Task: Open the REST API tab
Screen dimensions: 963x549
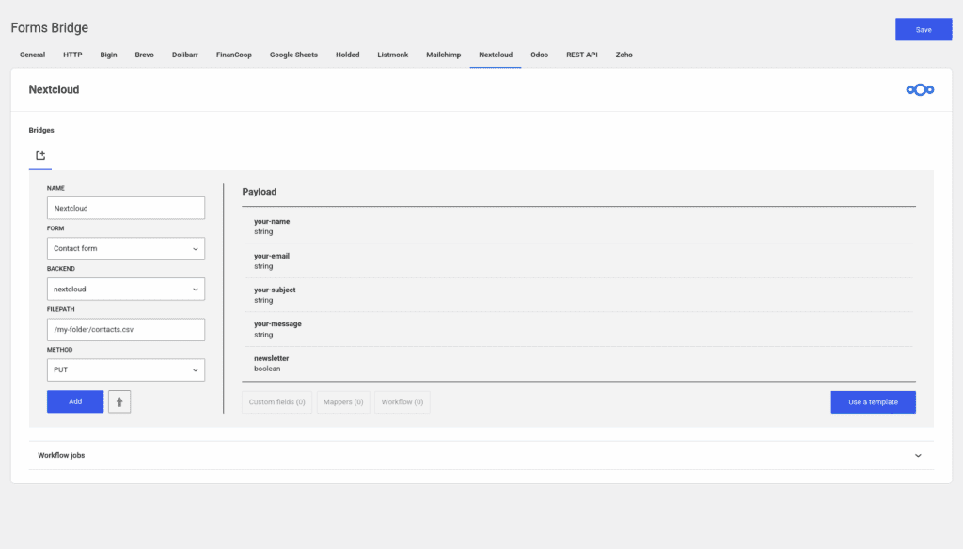Action: tap(581, 55)
